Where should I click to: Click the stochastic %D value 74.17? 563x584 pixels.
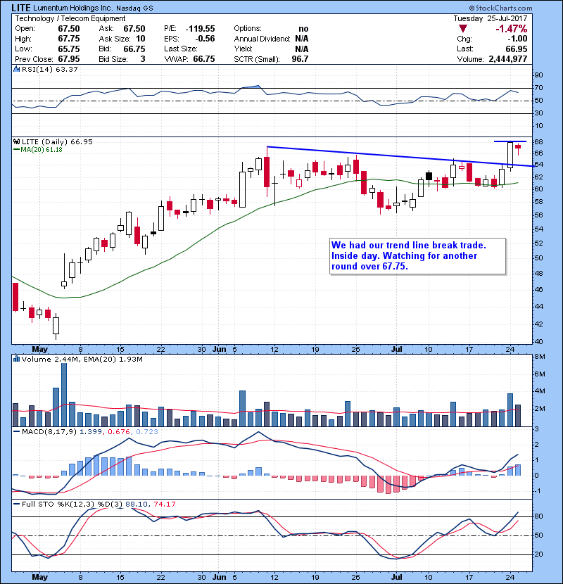[x=164, y=504]
